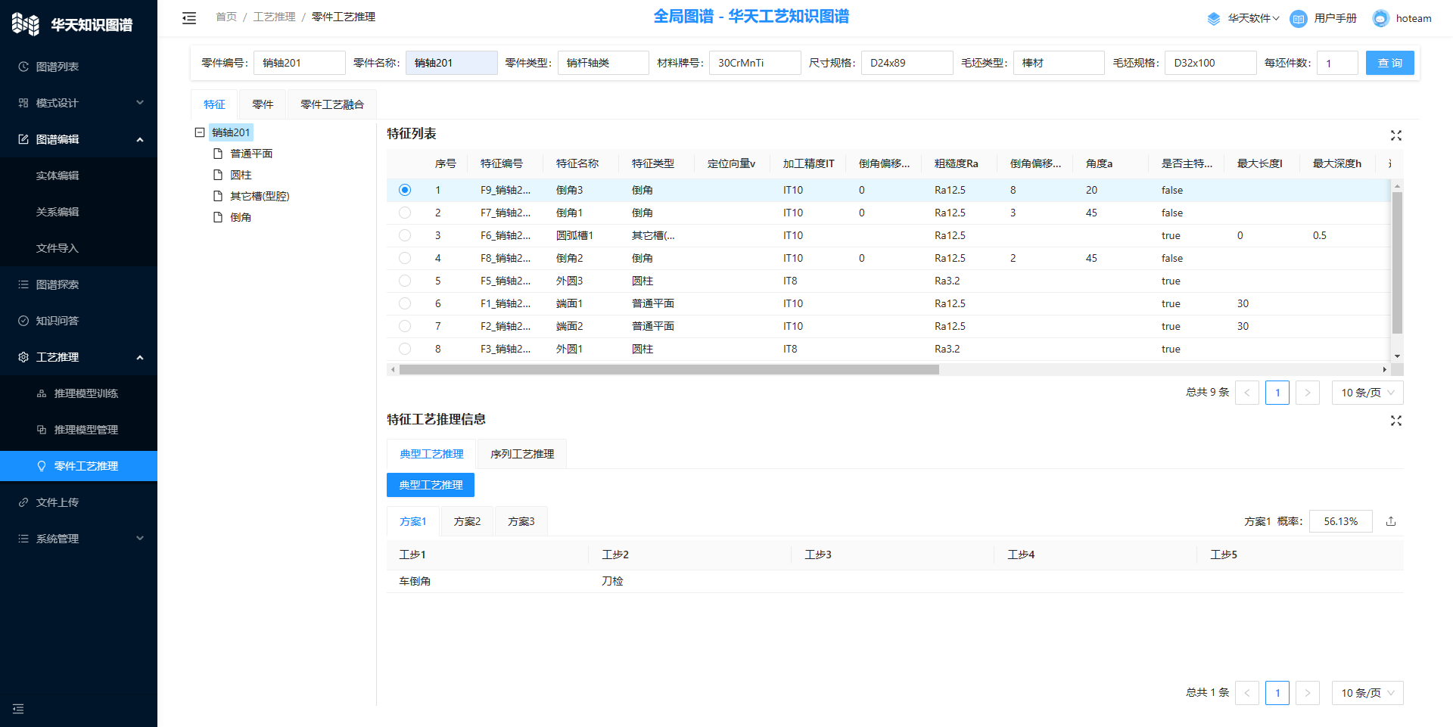Viewport: 1453px width, 727px height.
Task: Switch to 序列工艺推理 tab
Action: click(521, 454)
